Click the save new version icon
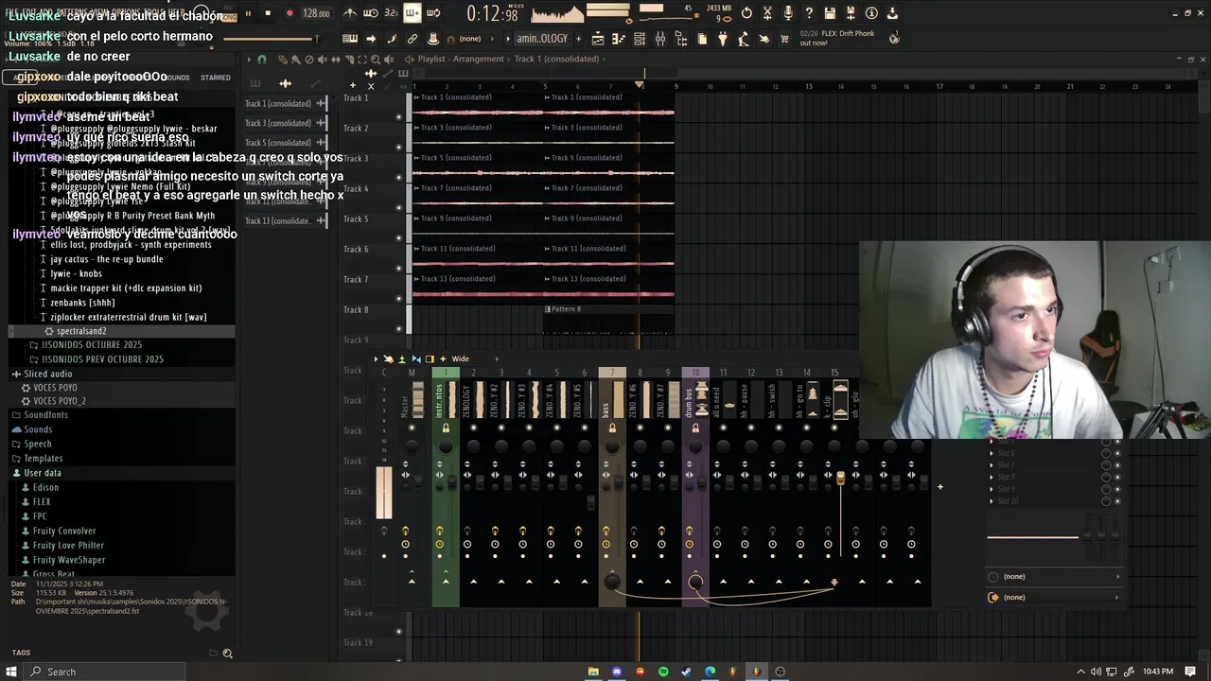 (851, 13)
